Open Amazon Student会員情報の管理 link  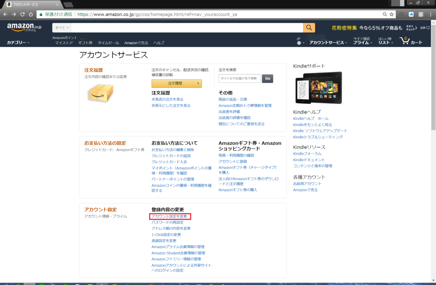[178, 253]
